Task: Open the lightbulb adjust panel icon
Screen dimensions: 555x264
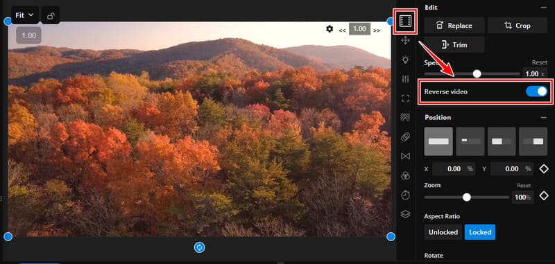Action: click(405, 60)
